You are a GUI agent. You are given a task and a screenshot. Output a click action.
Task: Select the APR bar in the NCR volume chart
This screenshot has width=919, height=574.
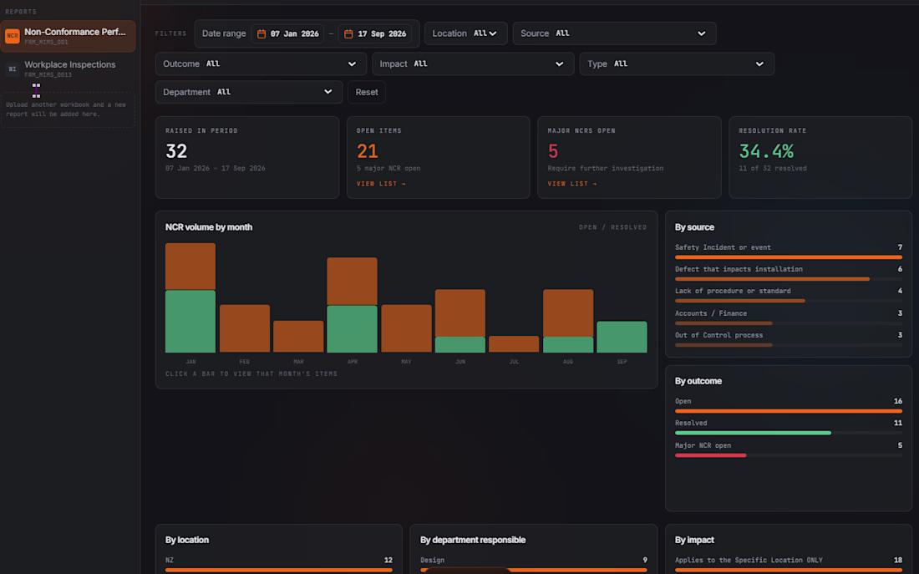click(x=353, y=305)
